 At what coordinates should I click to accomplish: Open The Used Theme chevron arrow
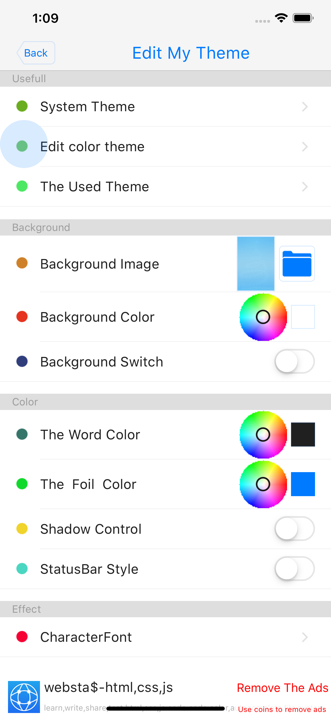point(305,186)
